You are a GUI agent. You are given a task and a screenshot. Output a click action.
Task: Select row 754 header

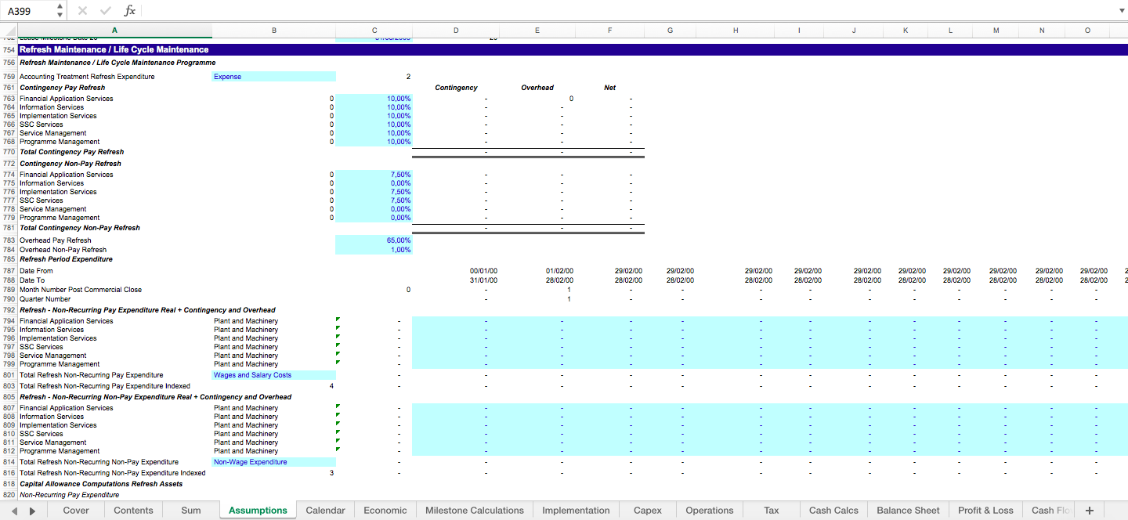tap(9, 49)
